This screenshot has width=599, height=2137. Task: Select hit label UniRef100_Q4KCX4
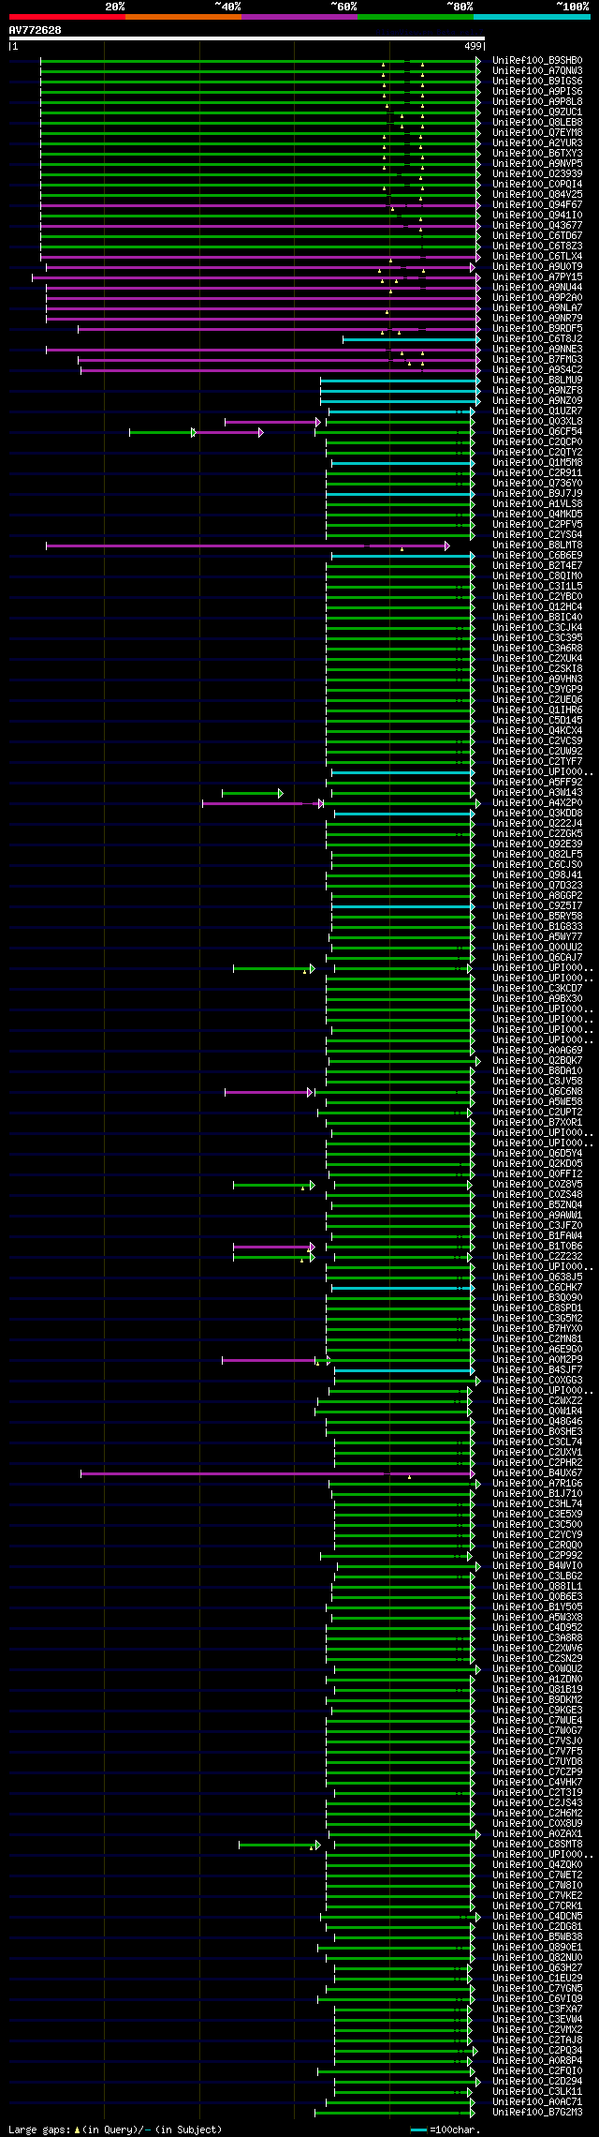[x=537, y=731]
